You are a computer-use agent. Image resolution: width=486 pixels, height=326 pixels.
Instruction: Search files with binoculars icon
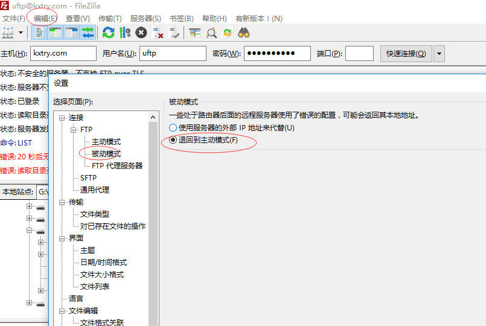[244, 33]
